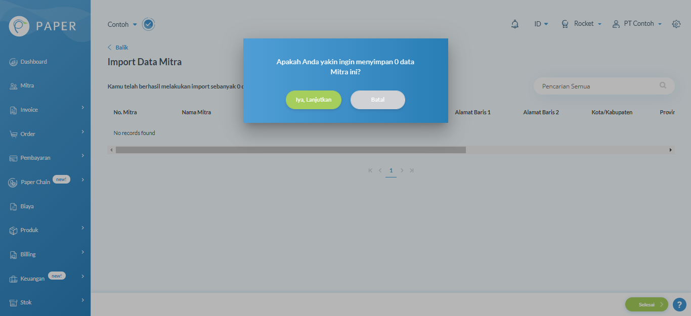Click the Keuangan briefcase icon
Image resolution: width=691 pixels, height=316 pixels.
pos(14,279)
